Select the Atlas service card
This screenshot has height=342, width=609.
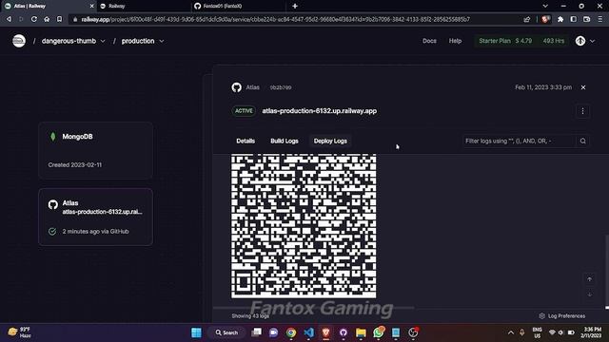click(x=95, y=217)
